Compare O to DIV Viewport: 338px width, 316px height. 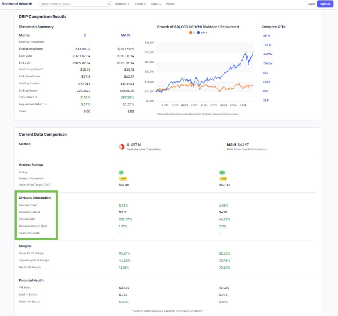[266, 73]
